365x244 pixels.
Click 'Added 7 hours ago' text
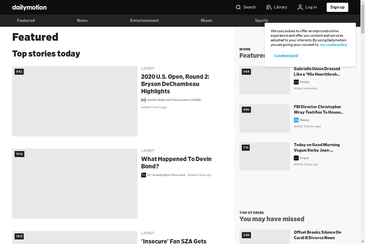click(x=154, y=107)
